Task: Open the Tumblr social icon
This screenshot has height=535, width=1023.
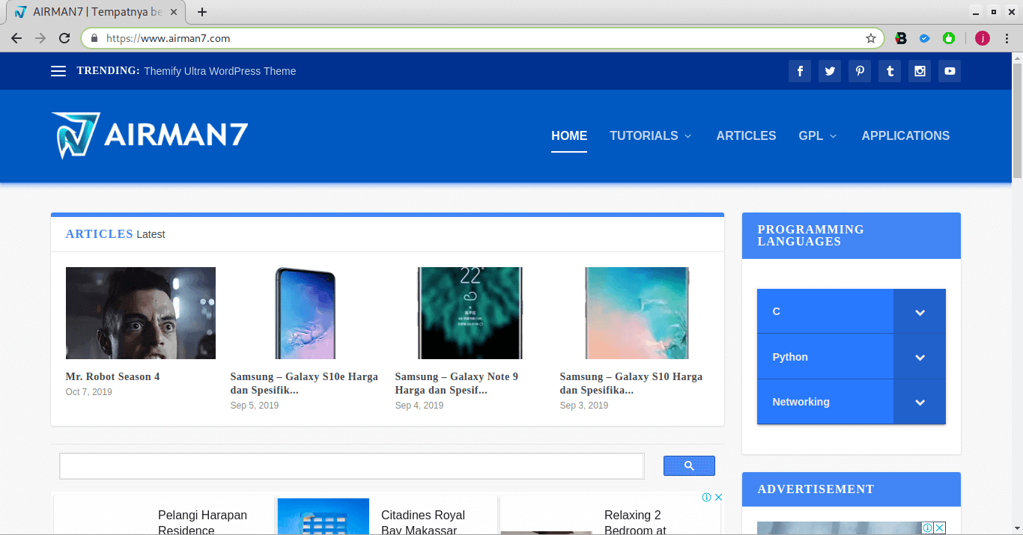Action: point(889,71)
